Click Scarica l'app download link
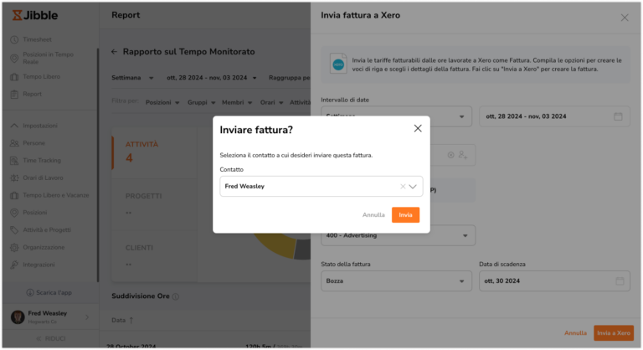This screenshot has width=643, height=350. (x=49, y=292)
